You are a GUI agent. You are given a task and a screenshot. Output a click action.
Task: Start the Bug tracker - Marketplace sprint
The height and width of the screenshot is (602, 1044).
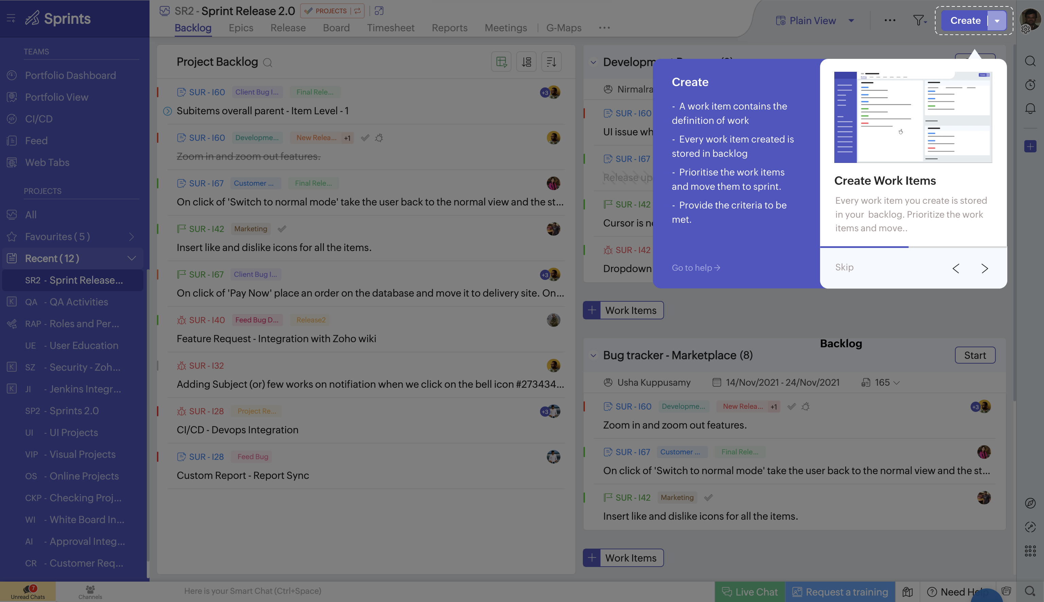[975, 355]
